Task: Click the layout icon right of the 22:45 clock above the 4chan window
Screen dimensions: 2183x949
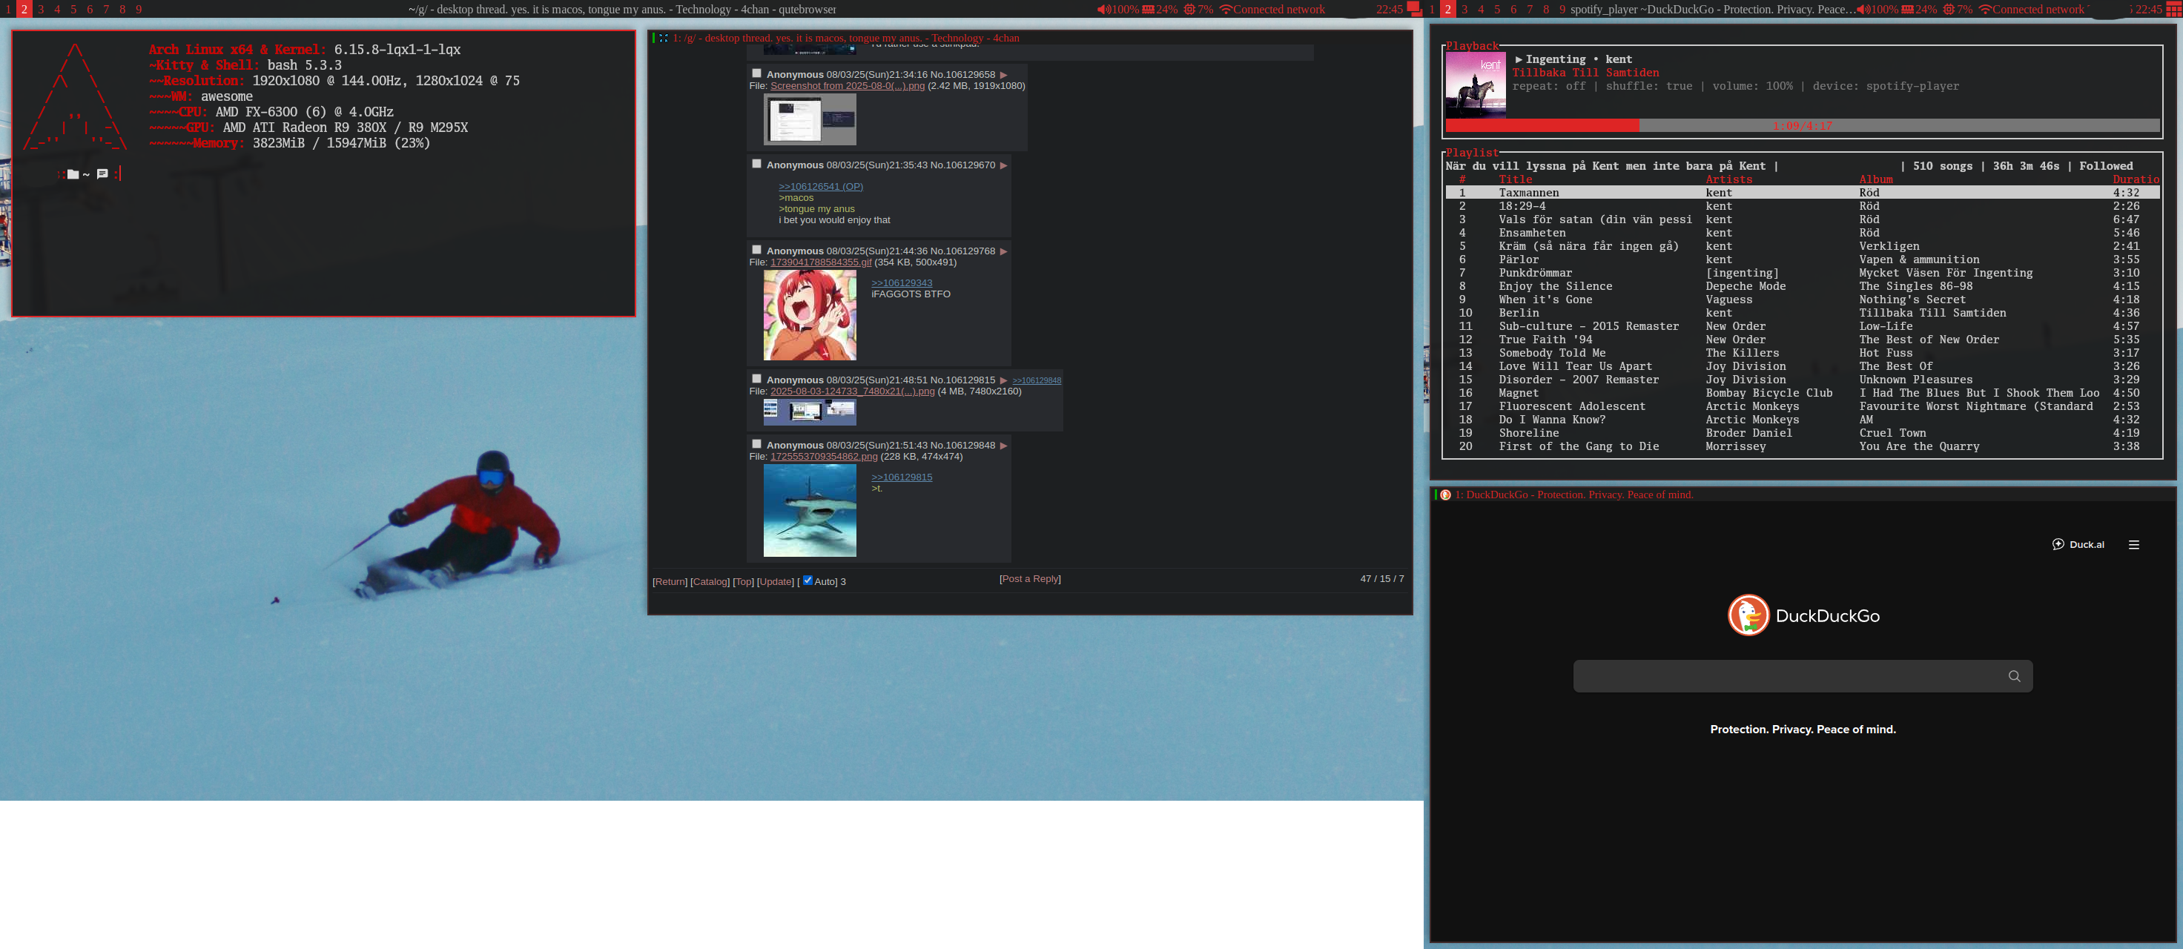Action: 1414,10
